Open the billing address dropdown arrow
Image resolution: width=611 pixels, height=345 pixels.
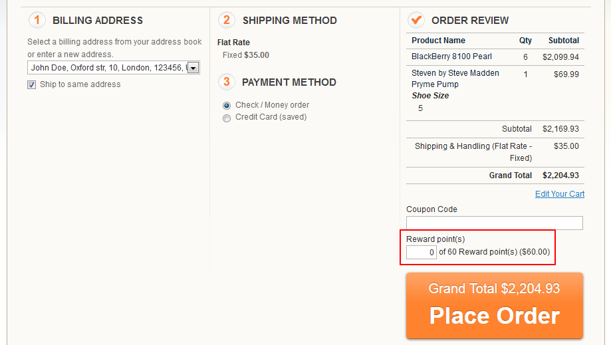[193, 68]
